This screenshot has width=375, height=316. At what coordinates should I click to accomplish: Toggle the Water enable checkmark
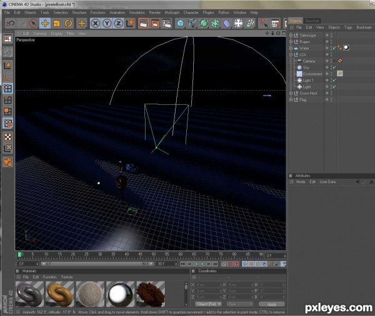[x=334, y=48]
